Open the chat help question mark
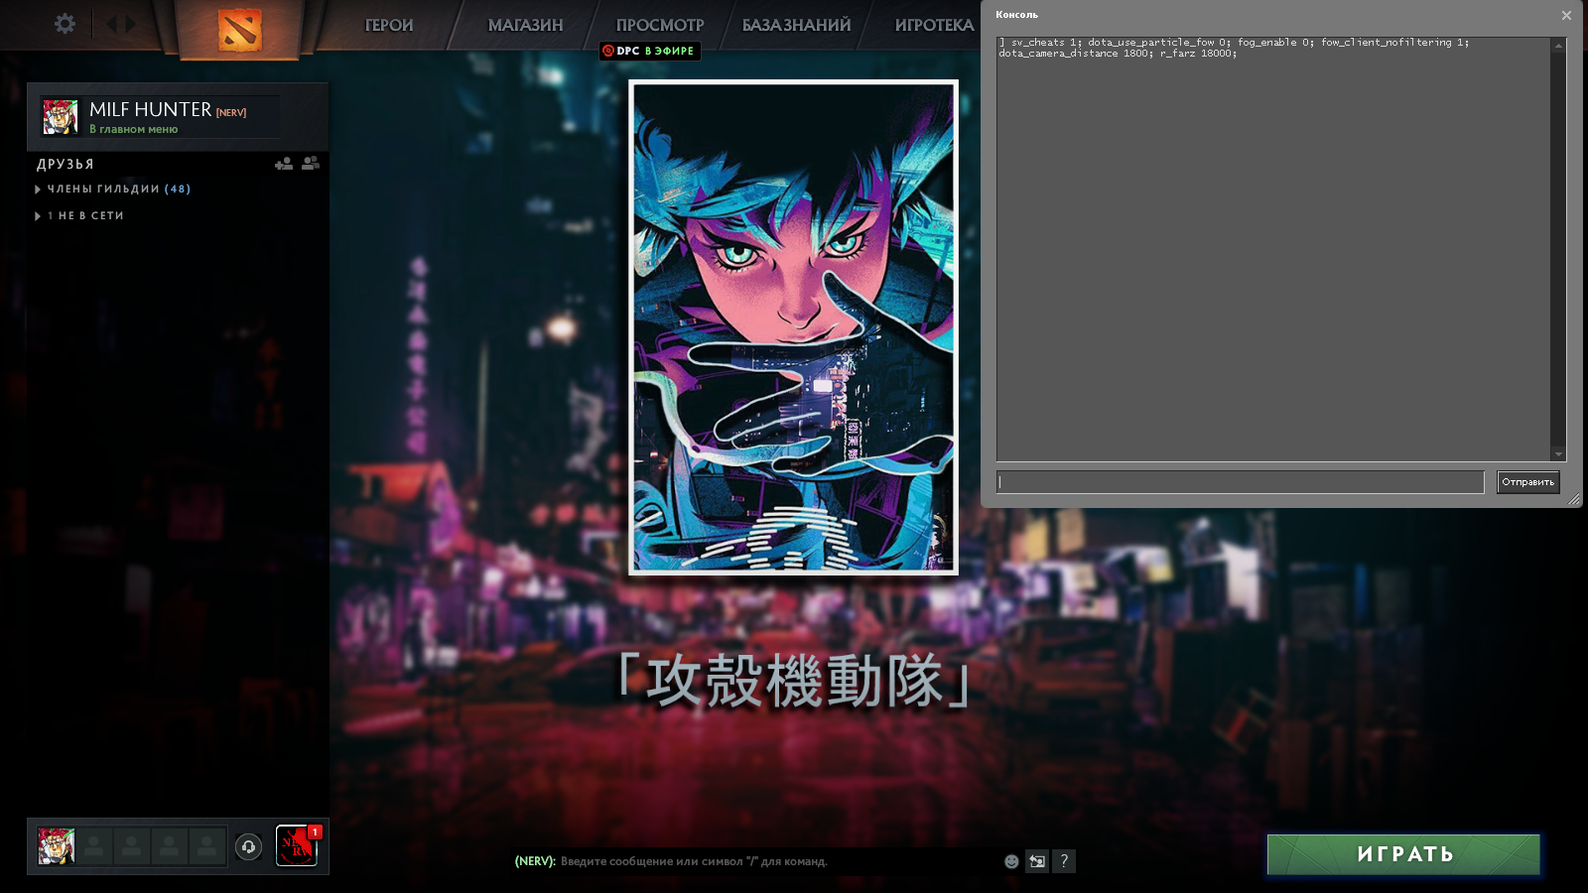Screen dimensions: 1588x893 point(1064,861)
